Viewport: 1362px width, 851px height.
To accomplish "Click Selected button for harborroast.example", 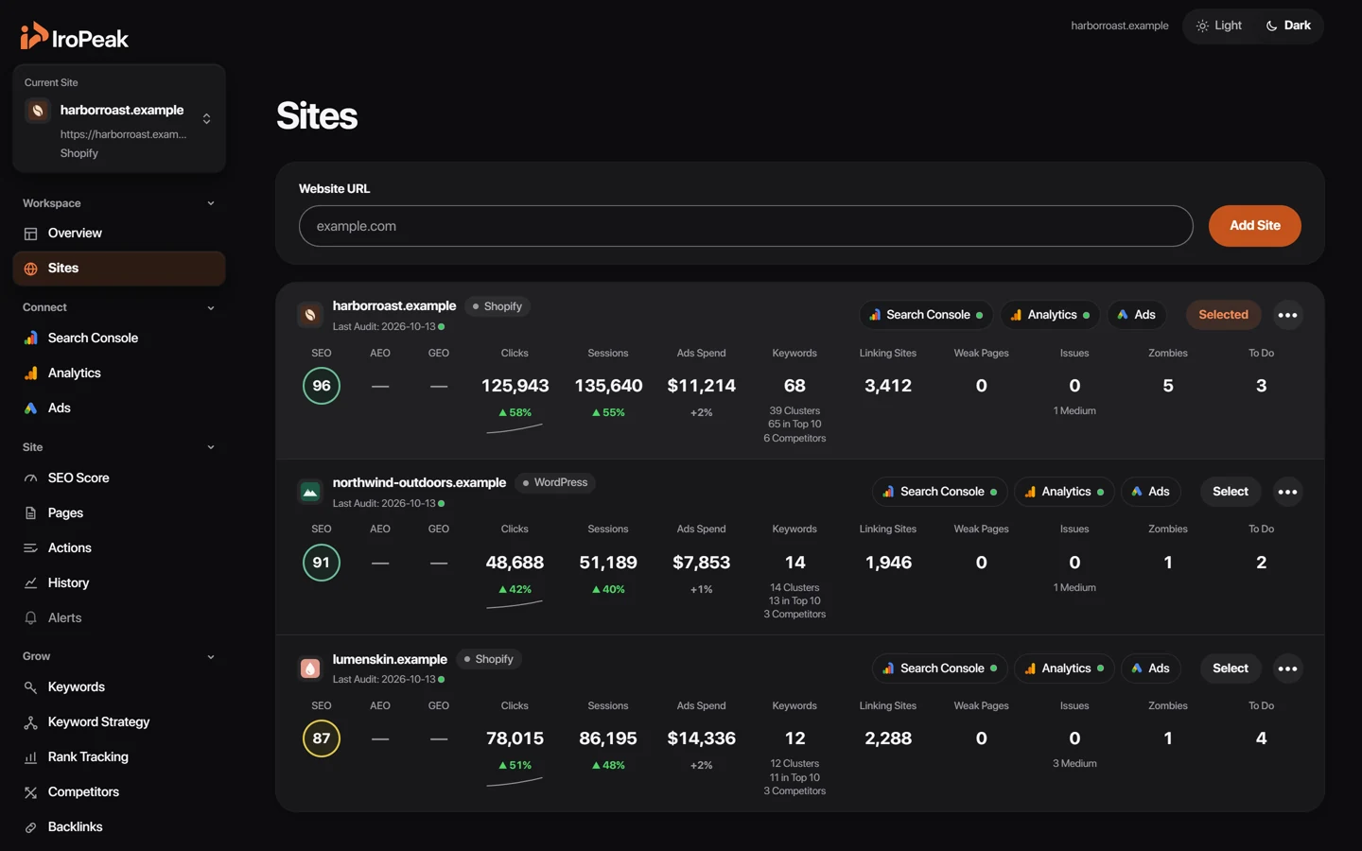I will 1223,315.
